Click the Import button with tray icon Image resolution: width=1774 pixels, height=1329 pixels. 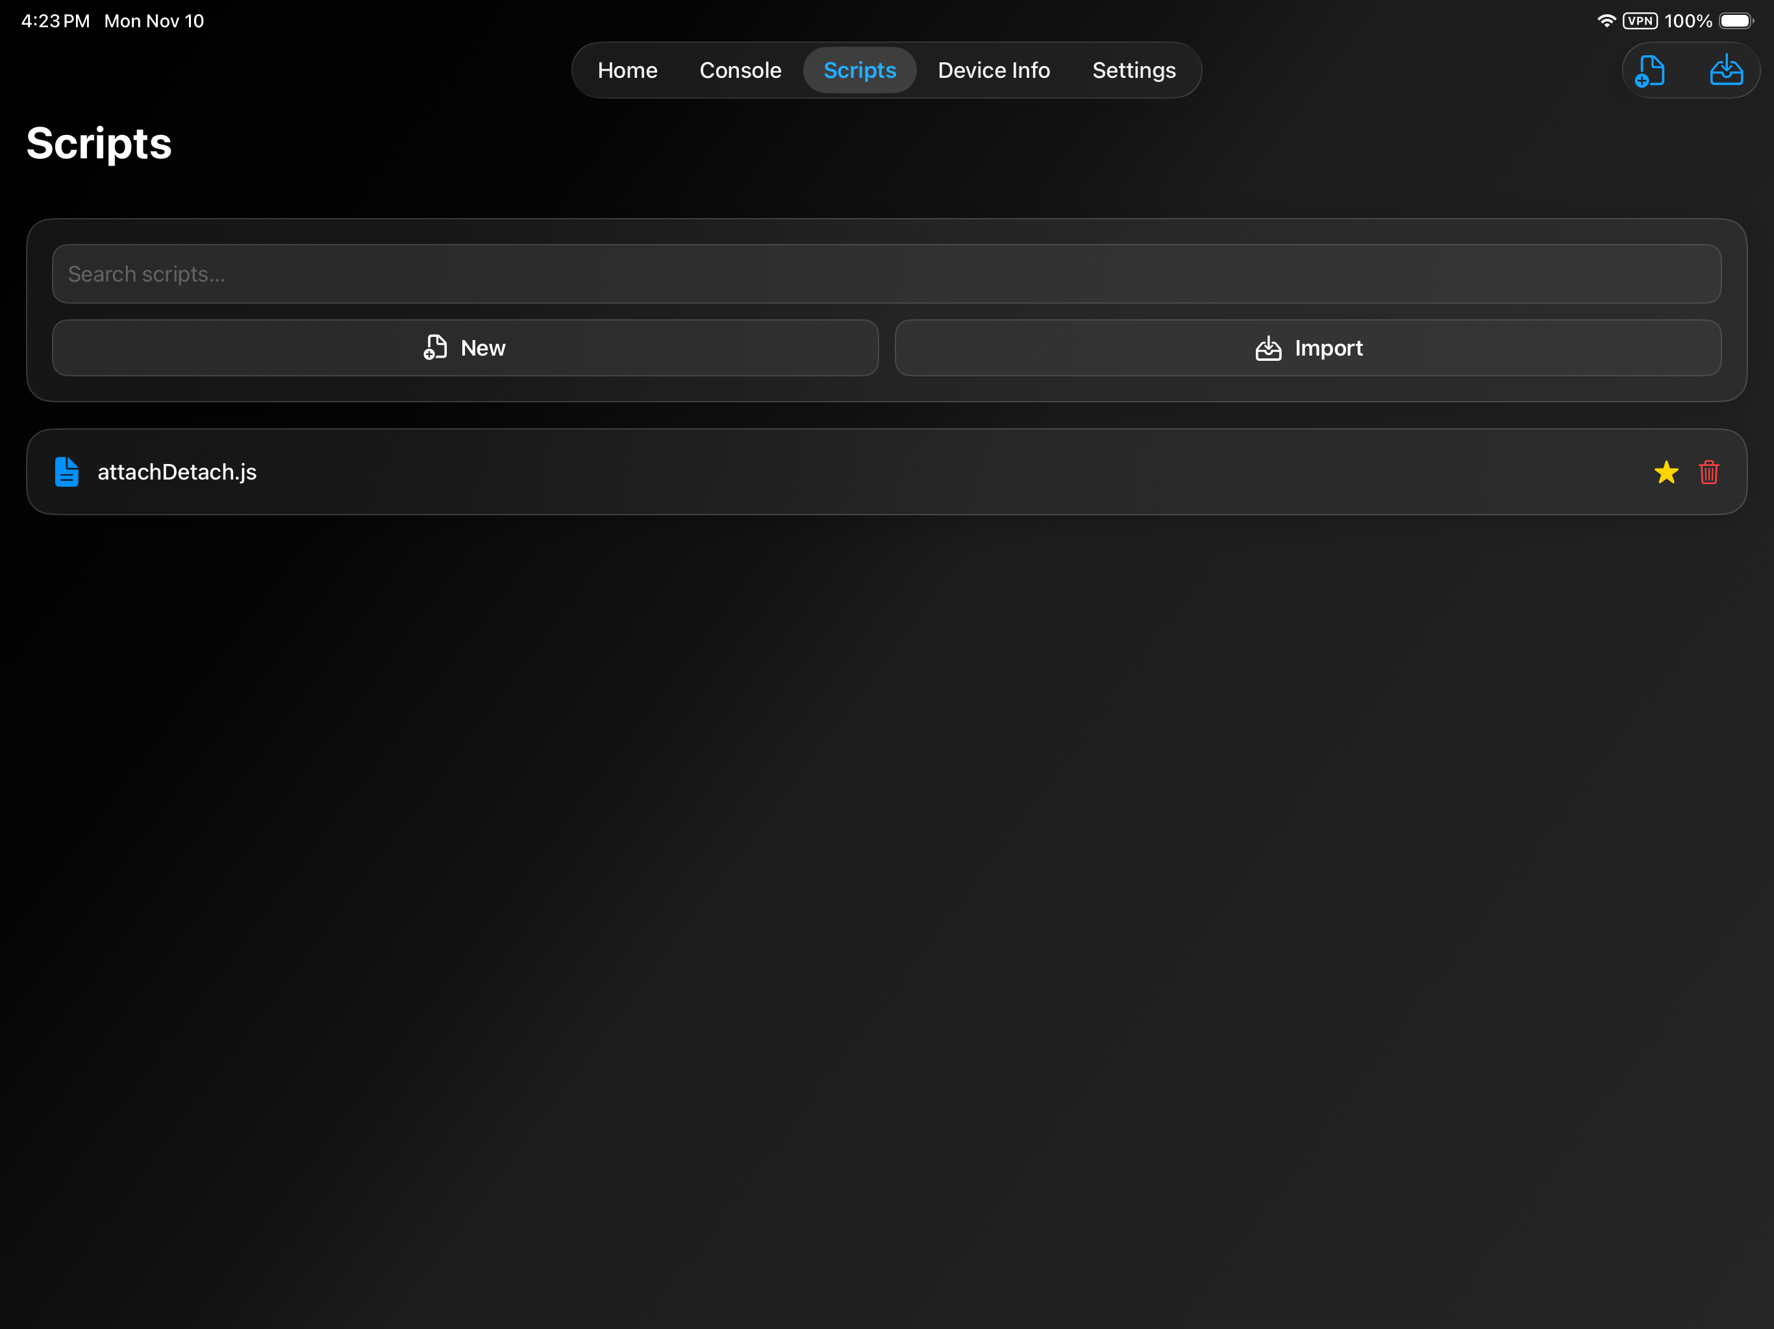click(x=1308, y=348)
